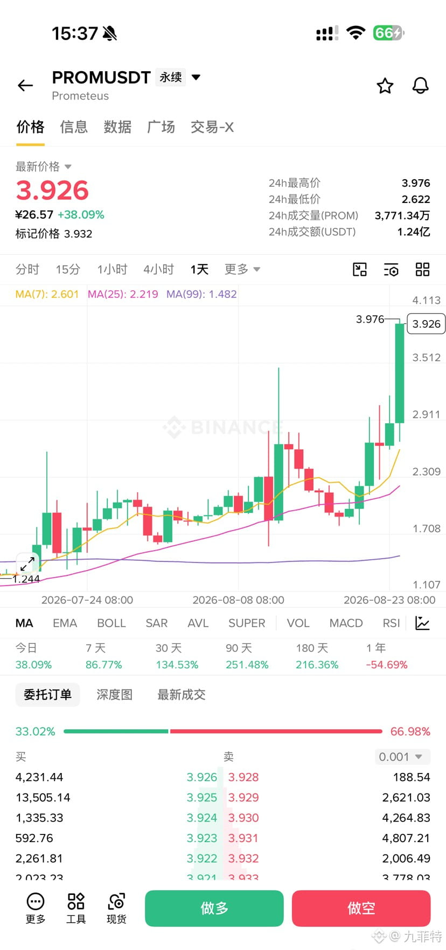Tap bid price 3.922

[202, 858]
